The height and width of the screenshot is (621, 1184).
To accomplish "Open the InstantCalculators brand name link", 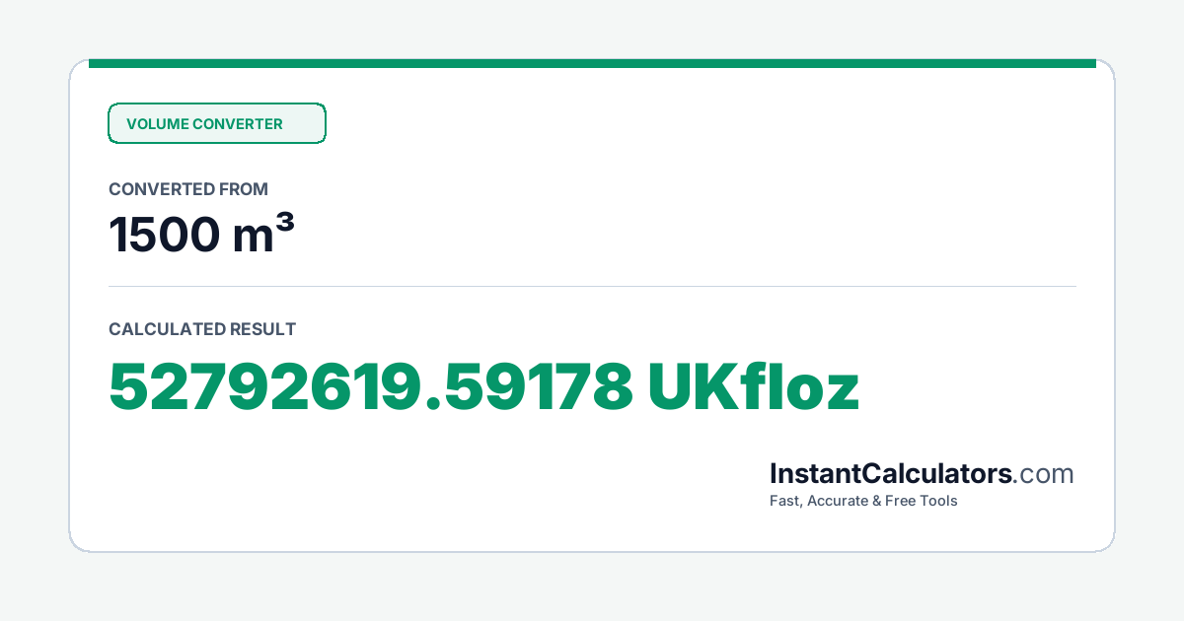I will [891, 474].
